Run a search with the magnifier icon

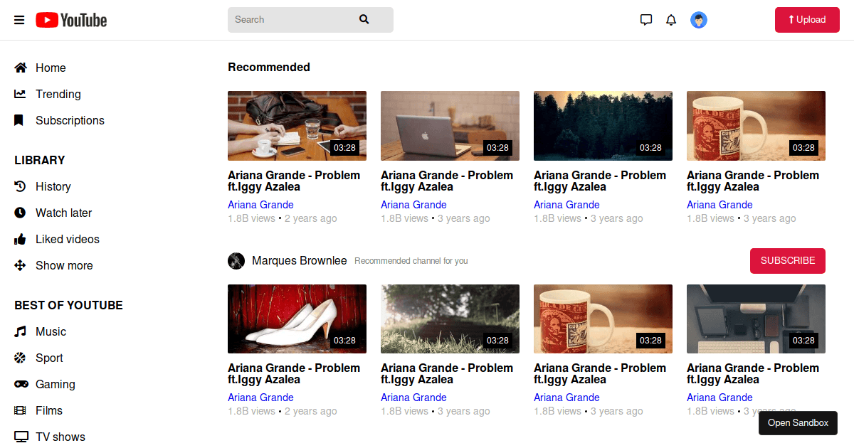click(364, 19)
